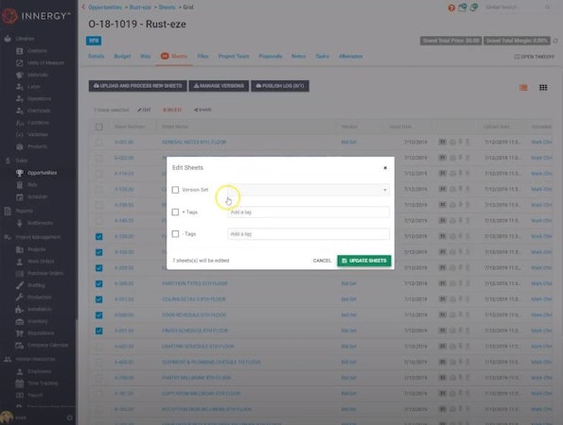Open the Version Set dropdown
The width and height of the screenshot is (563, 425).
[308, 190]
